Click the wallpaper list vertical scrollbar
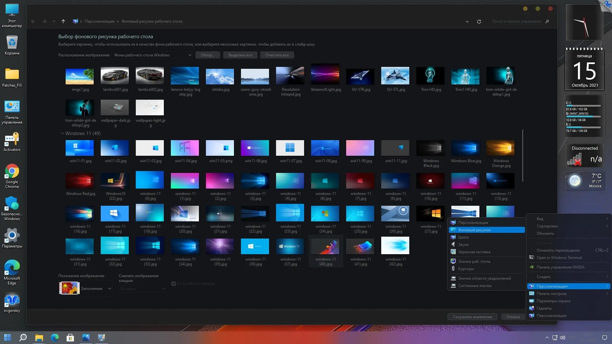Viewport: 612px width, 344px height. point(523,155)
